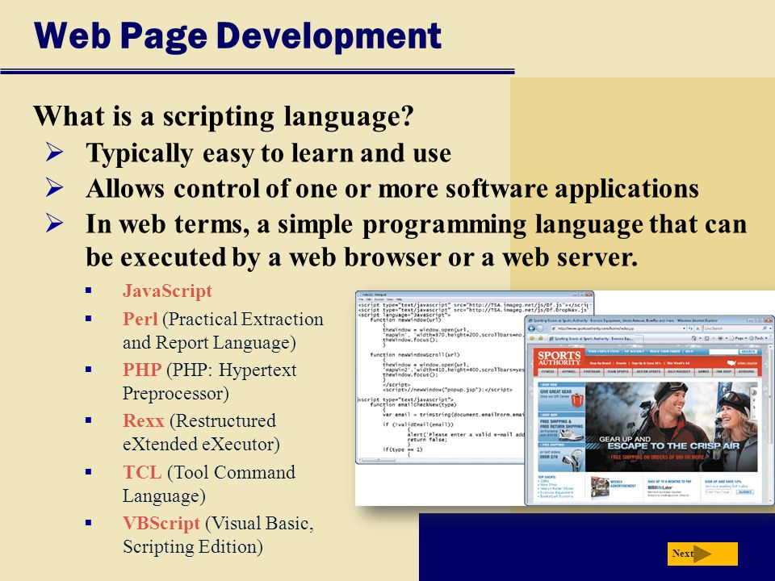The height and width of the screenshot is (581, 775).
Task: Open the APPAREL tab on Sports Authority site
Action: (569, 371)
